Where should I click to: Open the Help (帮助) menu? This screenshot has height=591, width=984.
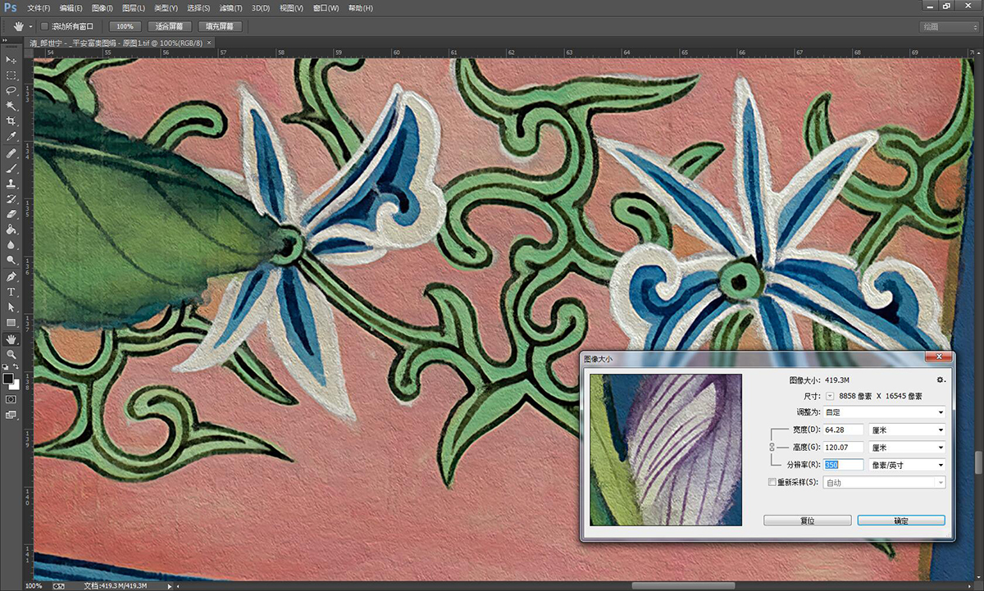coord(360,7)
